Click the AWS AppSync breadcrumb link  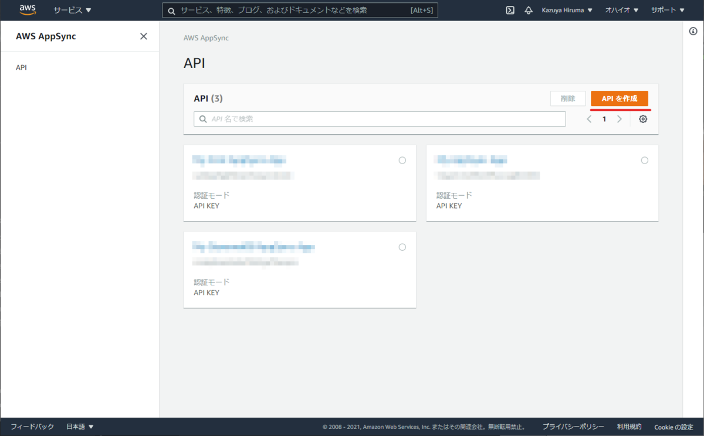[206, 38]
